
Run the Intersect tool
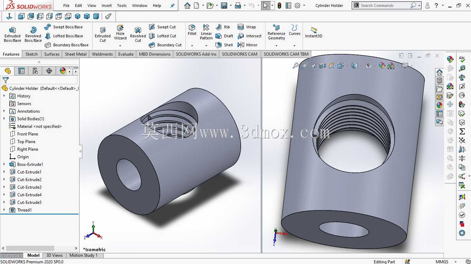[249, 36]
